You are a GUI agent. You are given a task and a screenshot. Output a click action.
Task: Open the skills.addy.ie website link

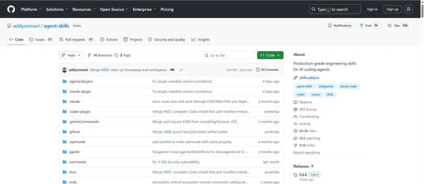click(x=309, y=78)
